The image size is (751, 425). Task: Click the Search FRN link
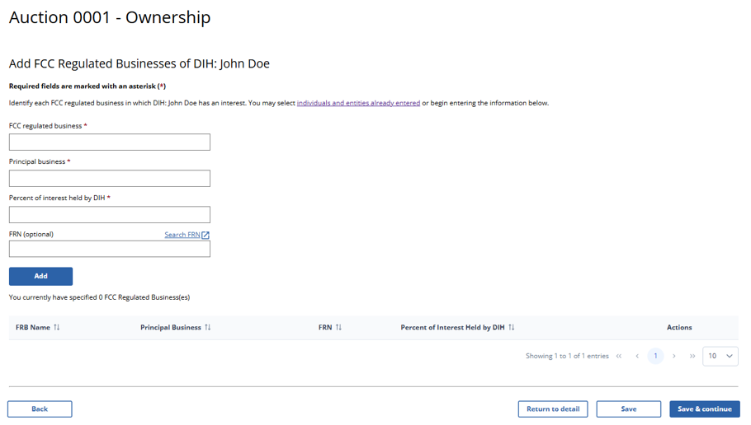coord(182,235)
